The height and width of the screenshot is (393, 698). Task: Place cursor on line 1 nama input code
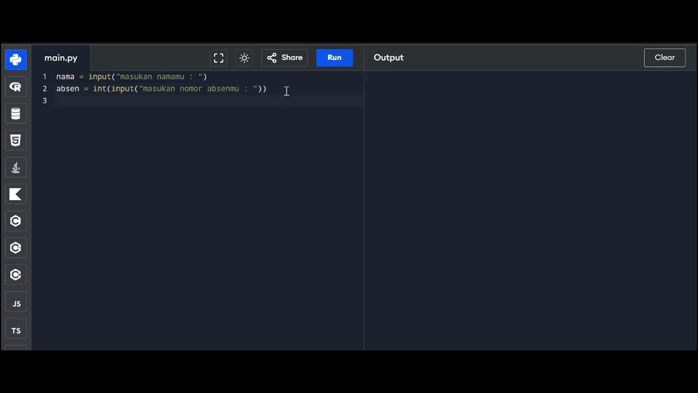[131, 77]
